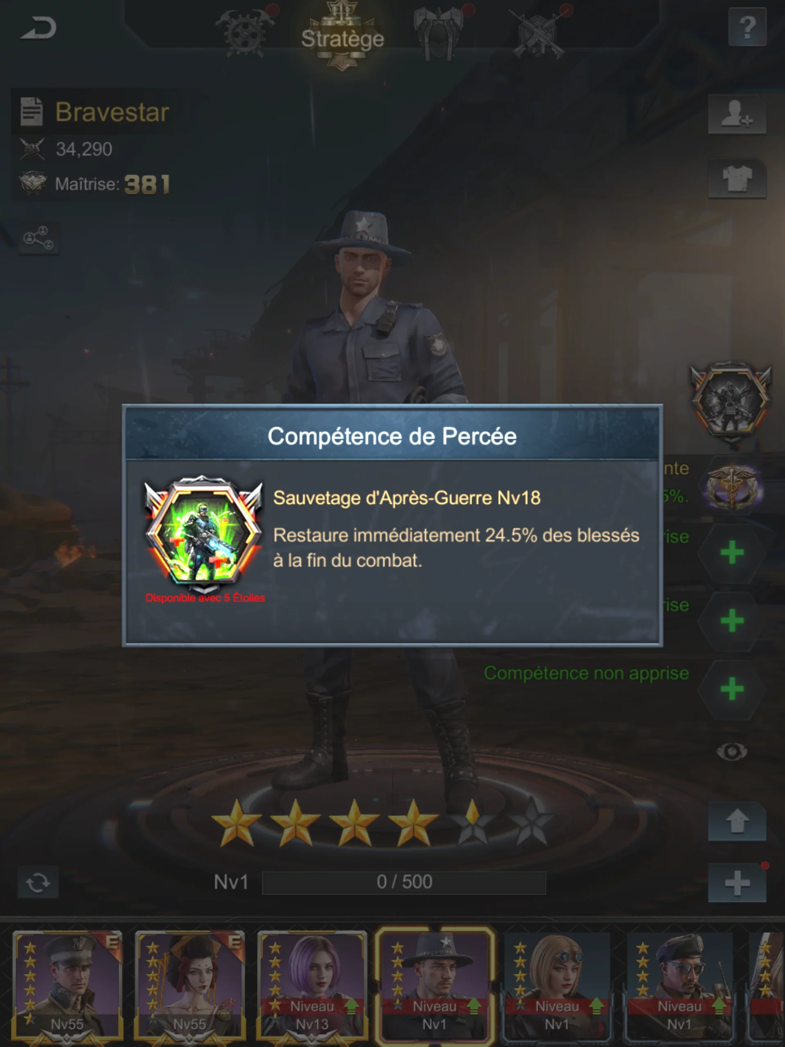Tap the star upgrade arrow button
Image resolution: width=785 pixels, height=1047 pixels.
tap(737, 821)
